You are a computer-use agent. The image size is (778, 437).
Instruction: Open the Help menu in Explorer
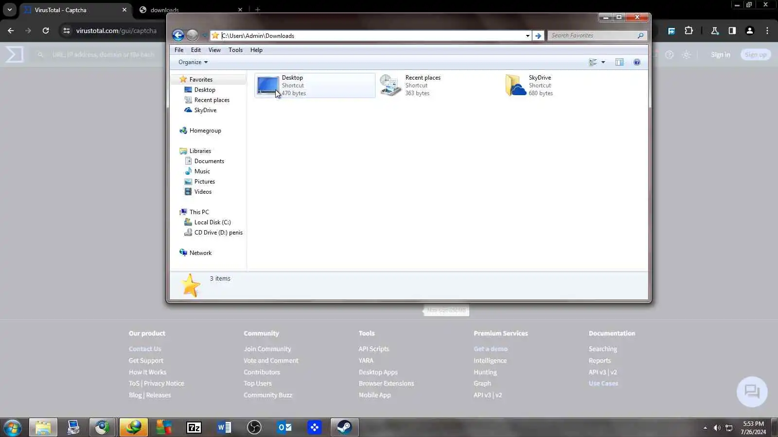pos(256,50)
